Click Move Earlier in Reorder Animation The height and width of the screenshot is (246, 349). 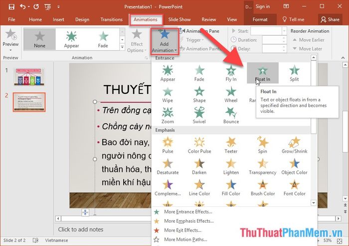pos(308,40)
